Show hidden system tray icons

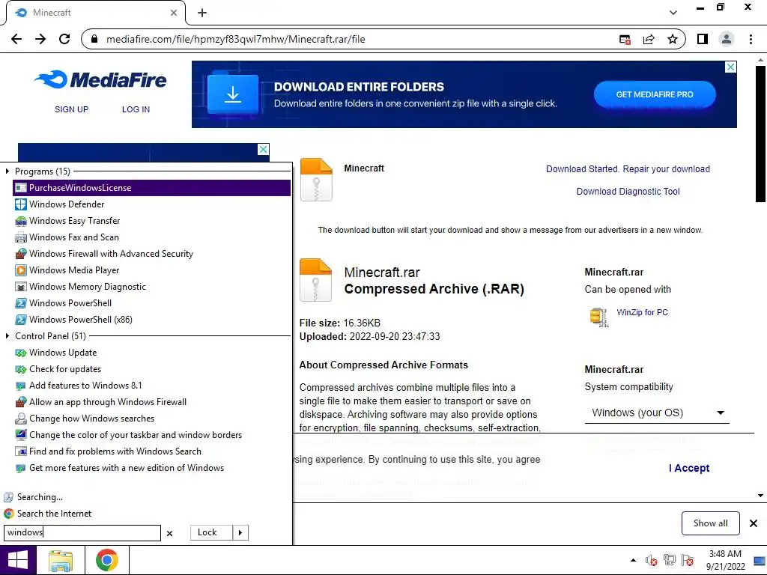pyautogui.click(x=634, y=560)
